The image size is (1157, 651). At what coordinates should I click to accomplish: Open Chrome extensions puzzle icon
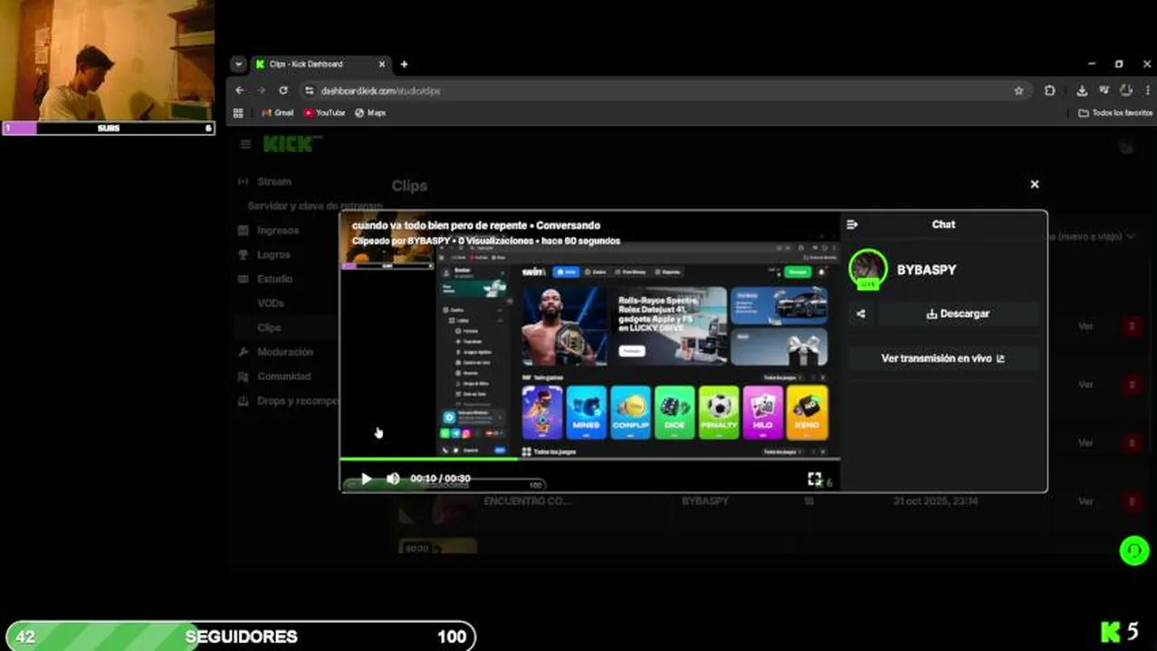[1050, 90]
